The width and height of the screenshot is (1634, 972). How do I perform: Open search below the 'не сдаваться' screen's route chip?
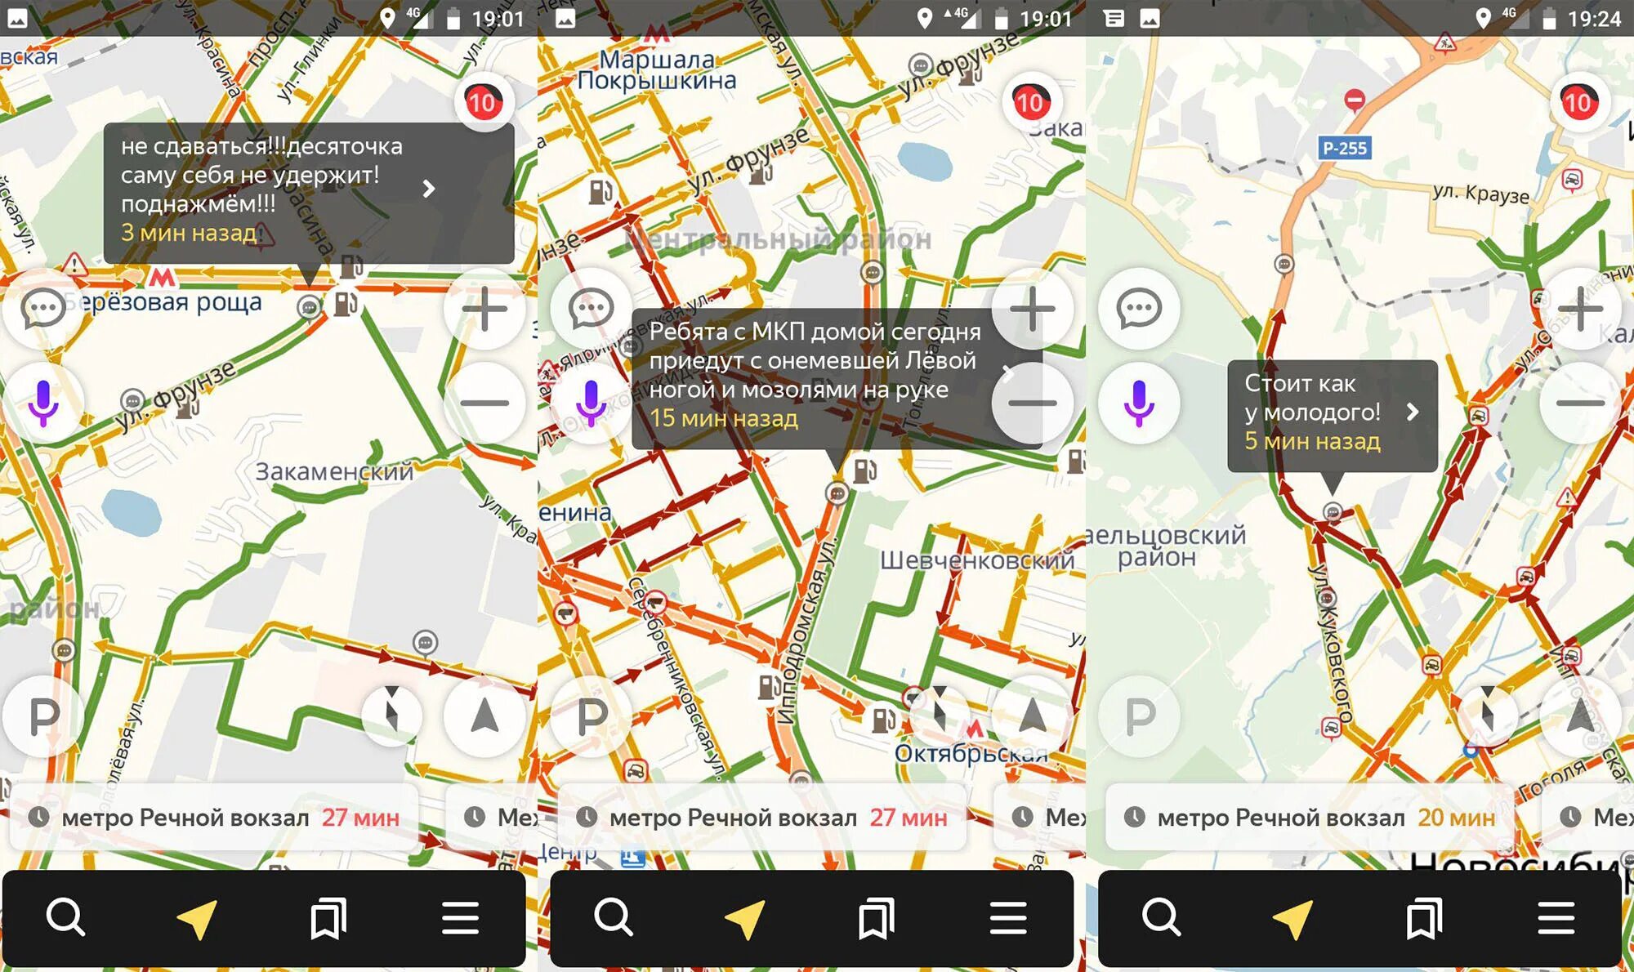coord(65,917)
